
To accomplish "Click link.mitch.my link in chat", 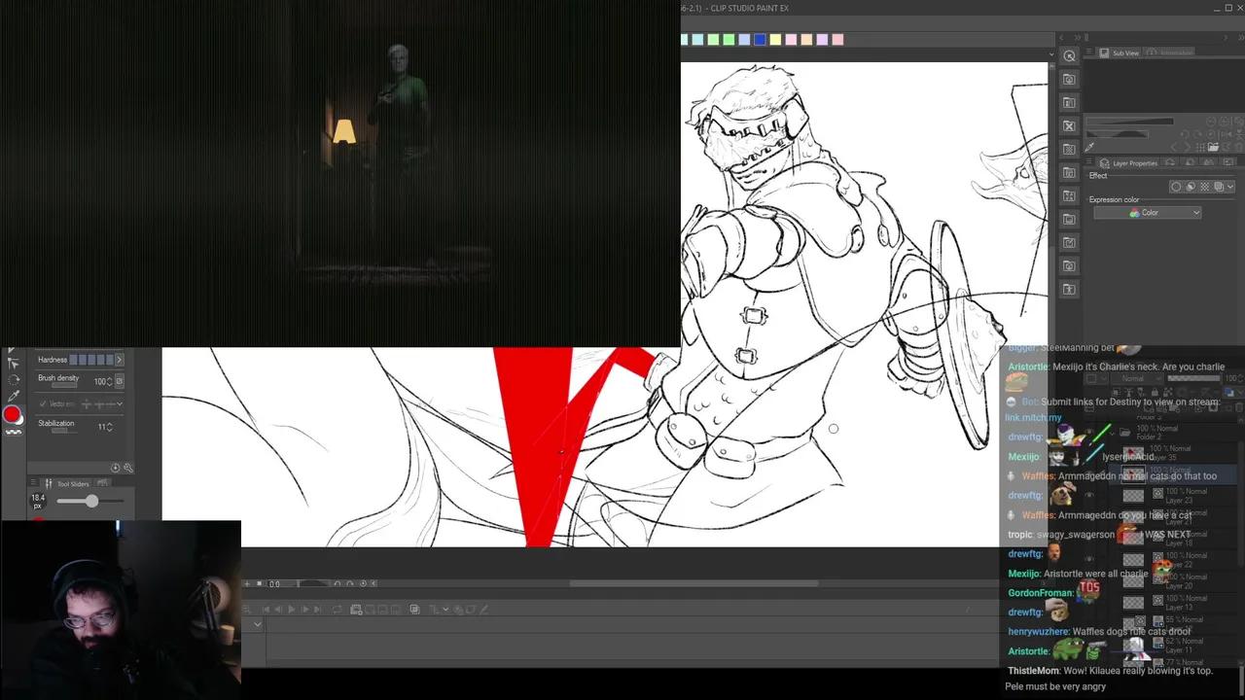I will point(1033,417).
